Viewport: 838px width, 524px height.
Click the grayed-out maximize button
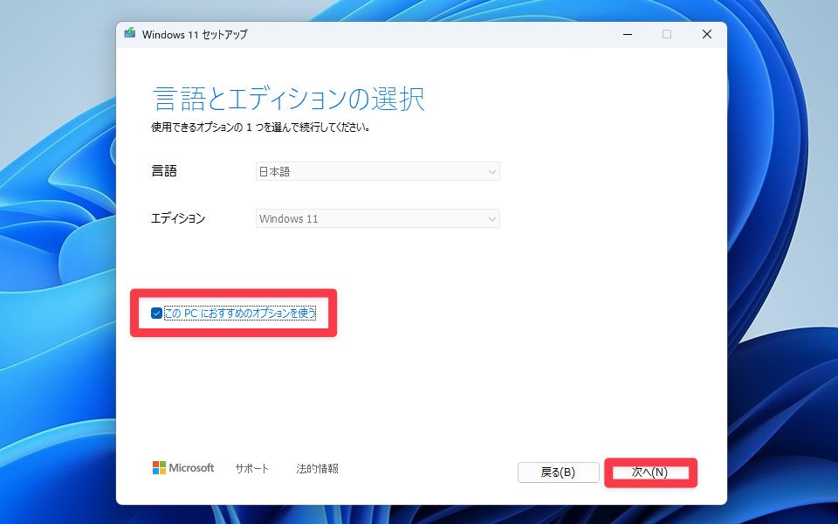coord(667,34)
